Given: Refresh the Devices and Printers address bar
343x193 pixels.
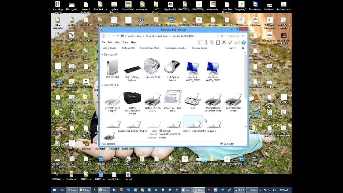Looking at the screenshot, I should (x=222, y=36).
